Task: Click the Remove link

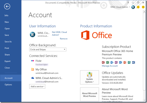Action: [x=64, y=39]
